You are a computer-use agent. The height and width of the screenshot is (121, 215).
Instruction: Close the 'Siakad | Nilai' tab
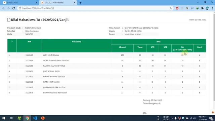coord(37,3)
